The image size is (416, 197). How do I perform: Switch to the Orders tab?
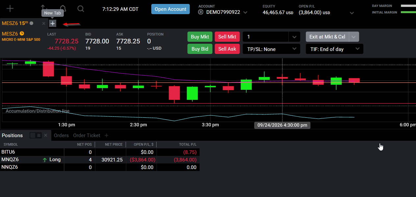click(61, 135)
